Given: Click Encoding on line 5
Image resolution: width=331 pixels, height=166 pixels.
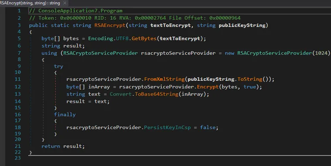Looking at the screenshot, I should [100, 39].
